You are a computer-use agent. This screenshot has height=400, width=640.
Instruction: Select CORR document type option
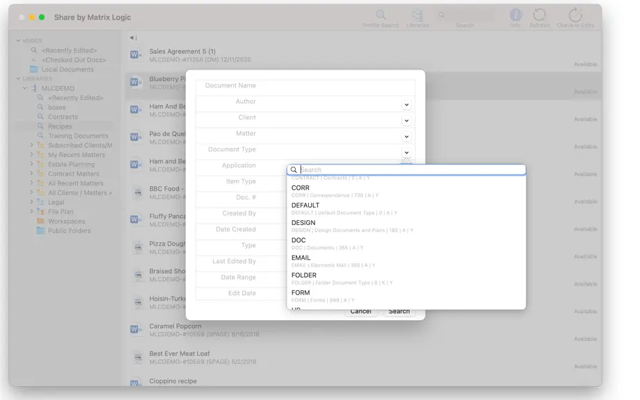point(406,191)
